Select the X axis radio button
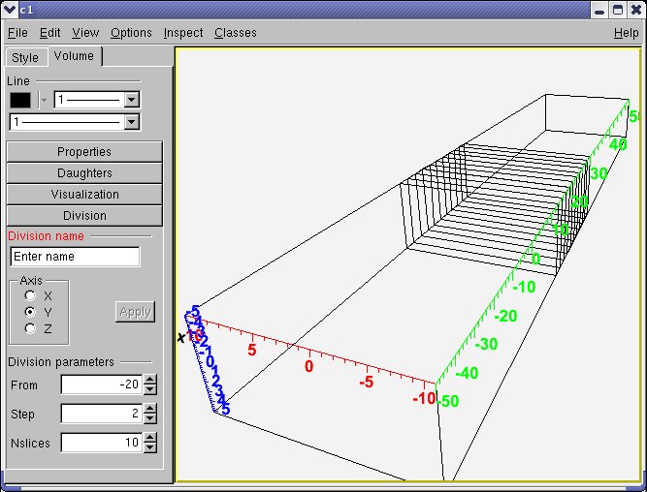This screenshot has width=647, height=492. pyautogui.click(x=31, y=295)
